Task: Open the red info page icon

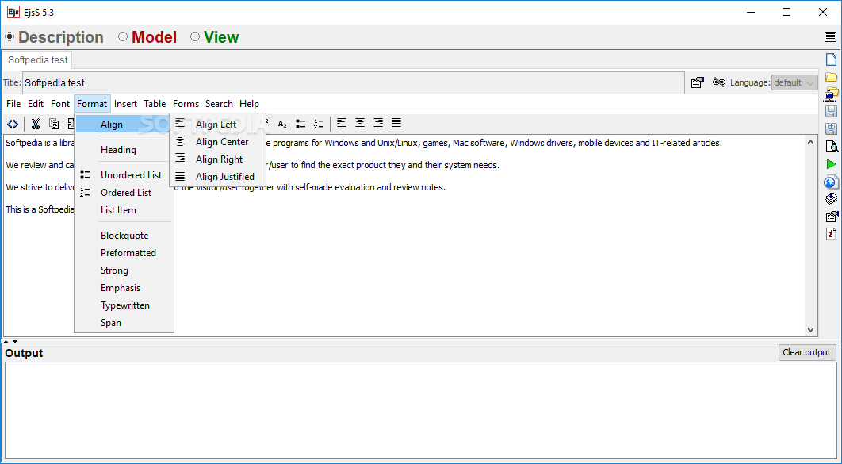Action: point(831,235)
